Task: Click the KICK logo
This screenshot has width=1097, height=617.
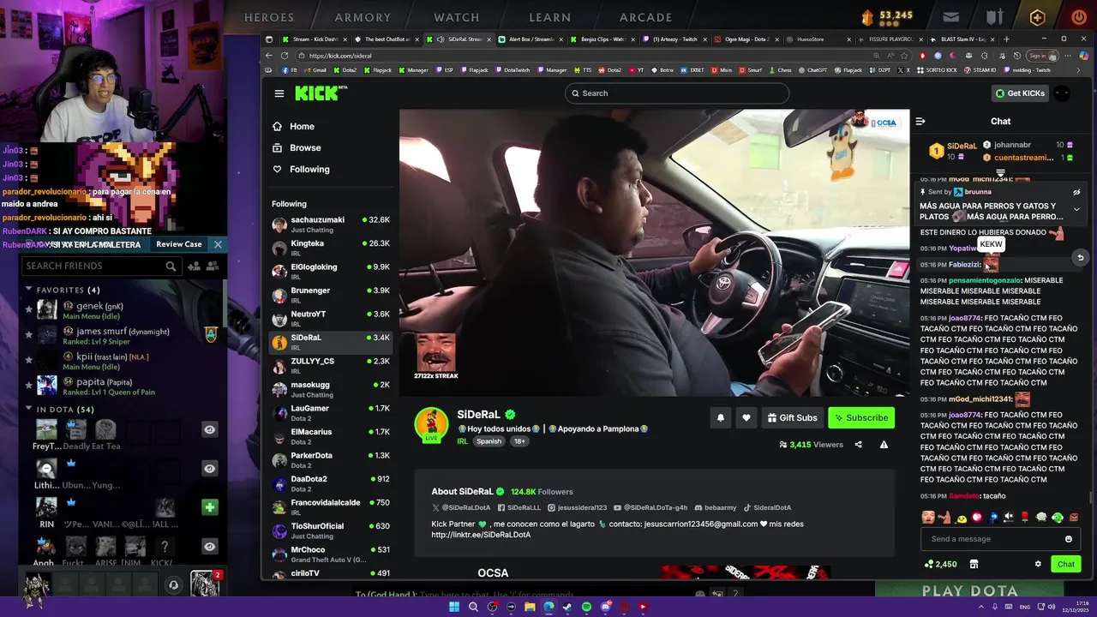Action: (321, 93)
